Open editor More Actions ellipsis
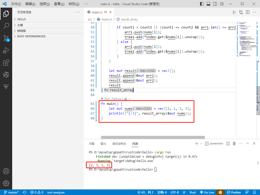Image resolution: width=260 pixels, height=195 pixels. [254, 12]
